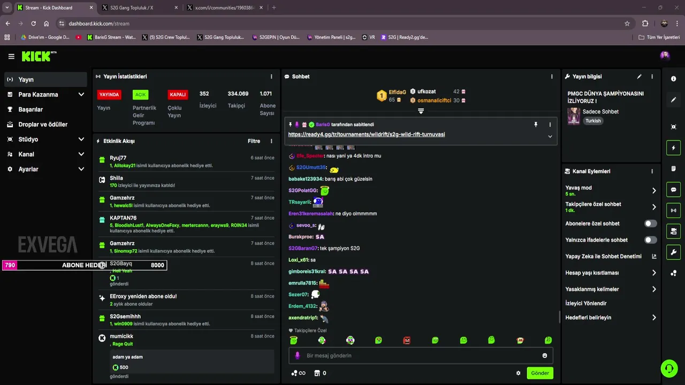
Task: Select Yayın in the sidebar
Action: [45, 80]
